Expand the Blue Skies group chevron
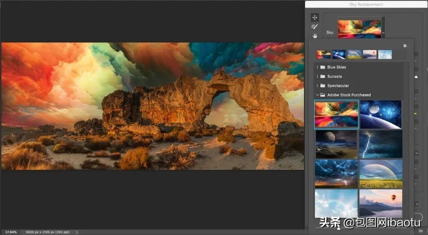The height and width of the screenshot is (235, 428). 317,67
